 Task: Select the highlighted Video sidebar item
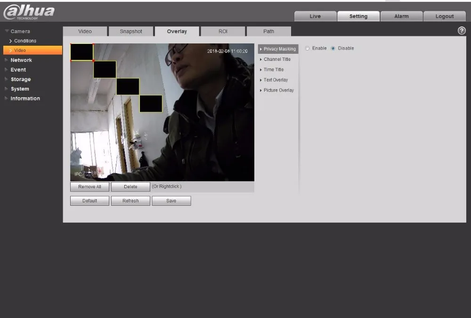[x=33, y=50]
